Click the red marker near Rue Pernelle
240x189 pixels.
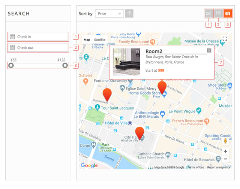pos(107,95)
